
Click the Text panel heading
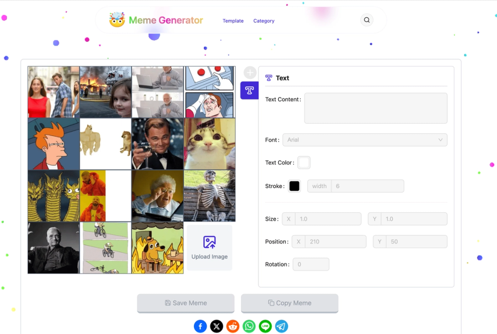tap(282, 78)
